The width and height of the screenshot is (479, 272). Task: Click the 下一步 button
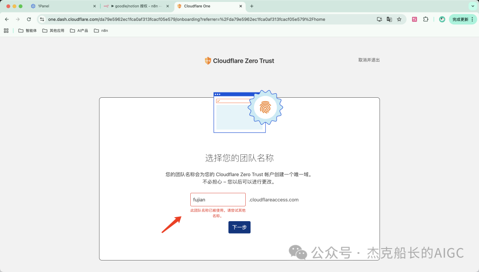(x=239, y=227)
